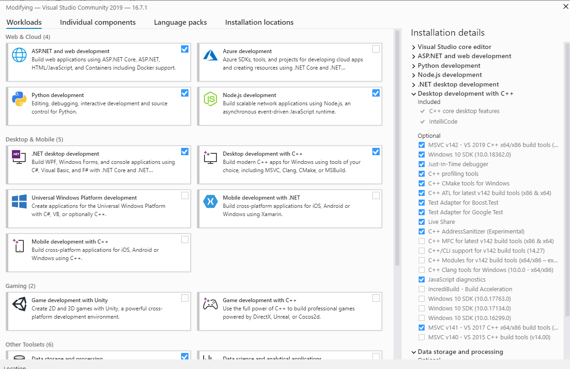Viewport: 570px width, 369px height.
Task: Check the Azure development workload box
Action: pos(376,49)
